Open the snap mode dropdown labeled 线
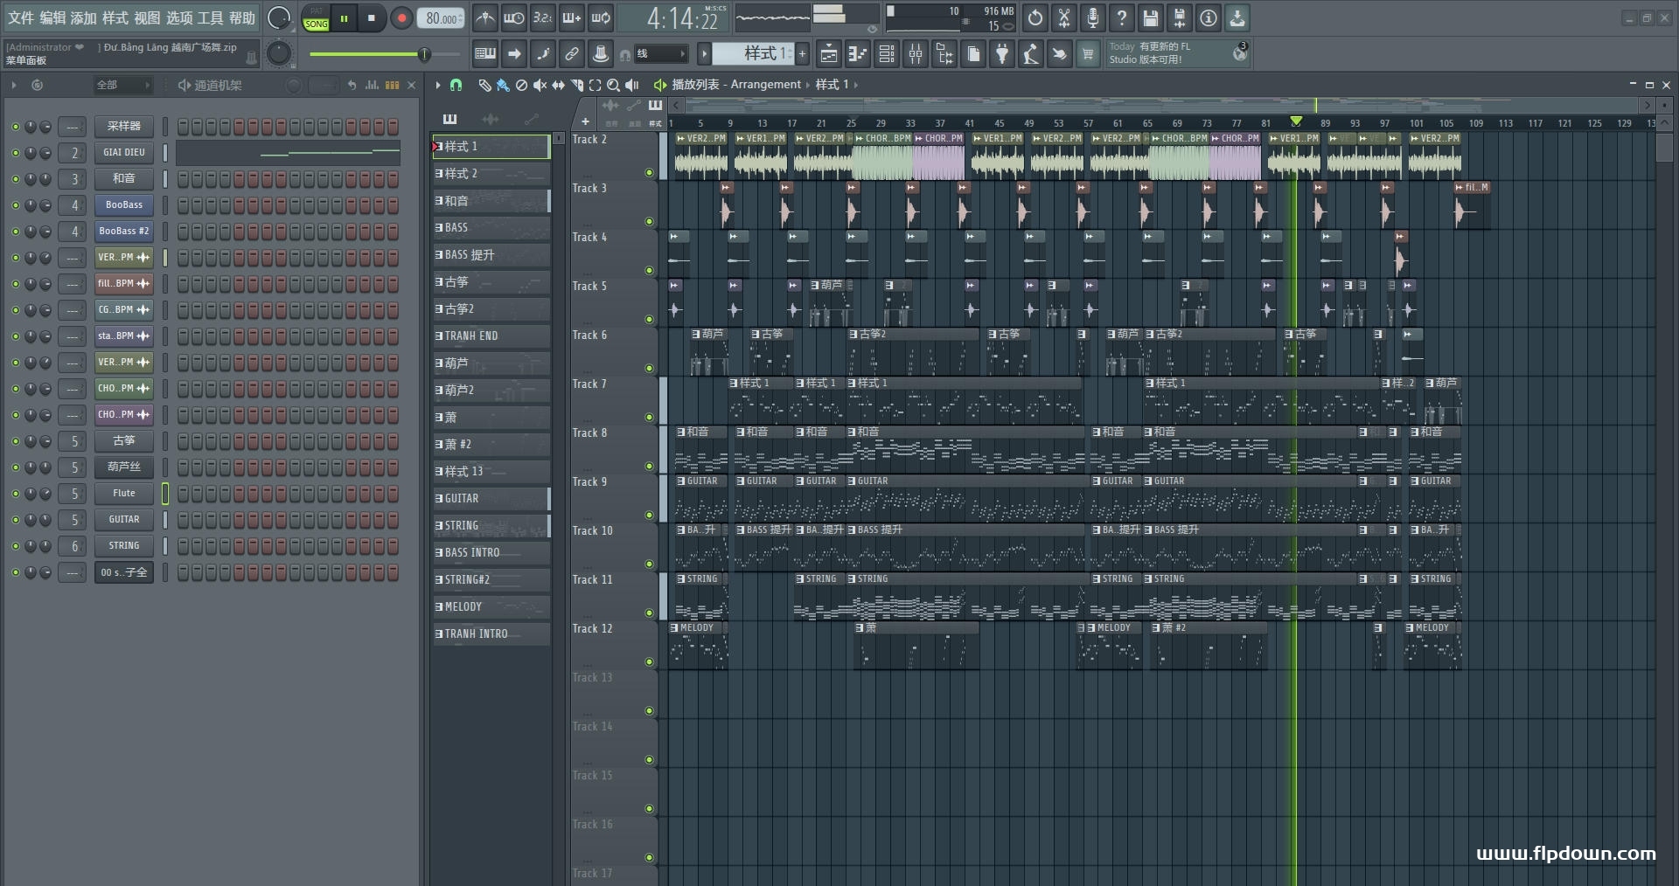Viewport: 1679px width, 886px height. point(660,54)
